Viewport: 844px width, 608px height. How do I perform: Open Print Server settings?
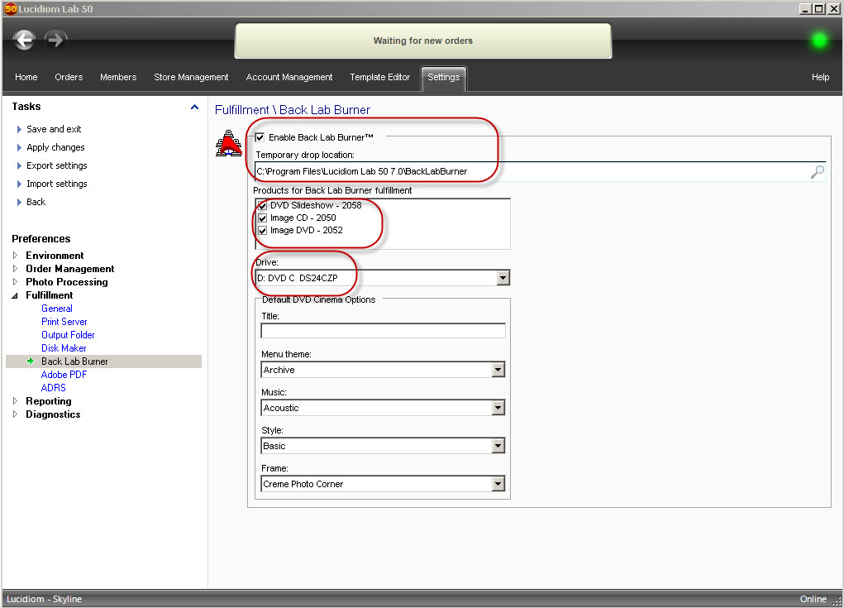point(64,322)
